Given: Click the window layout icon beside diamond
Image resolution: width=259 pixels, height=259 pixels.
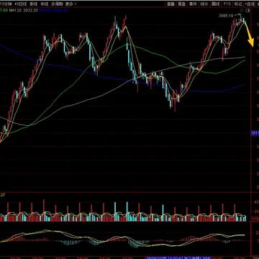Looking at the screenshot, I should 247,11.
